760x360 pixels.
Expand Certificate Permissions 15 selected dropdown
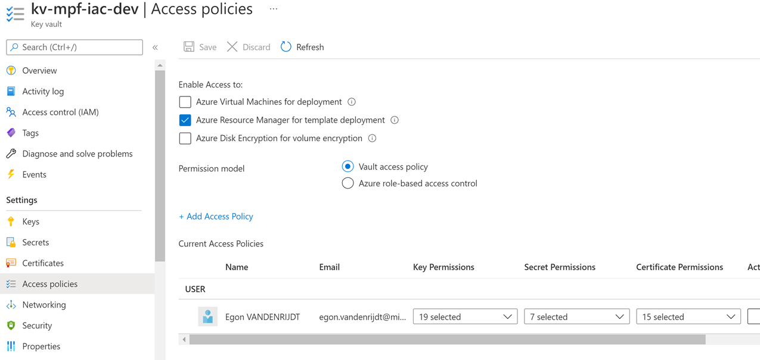688,317
